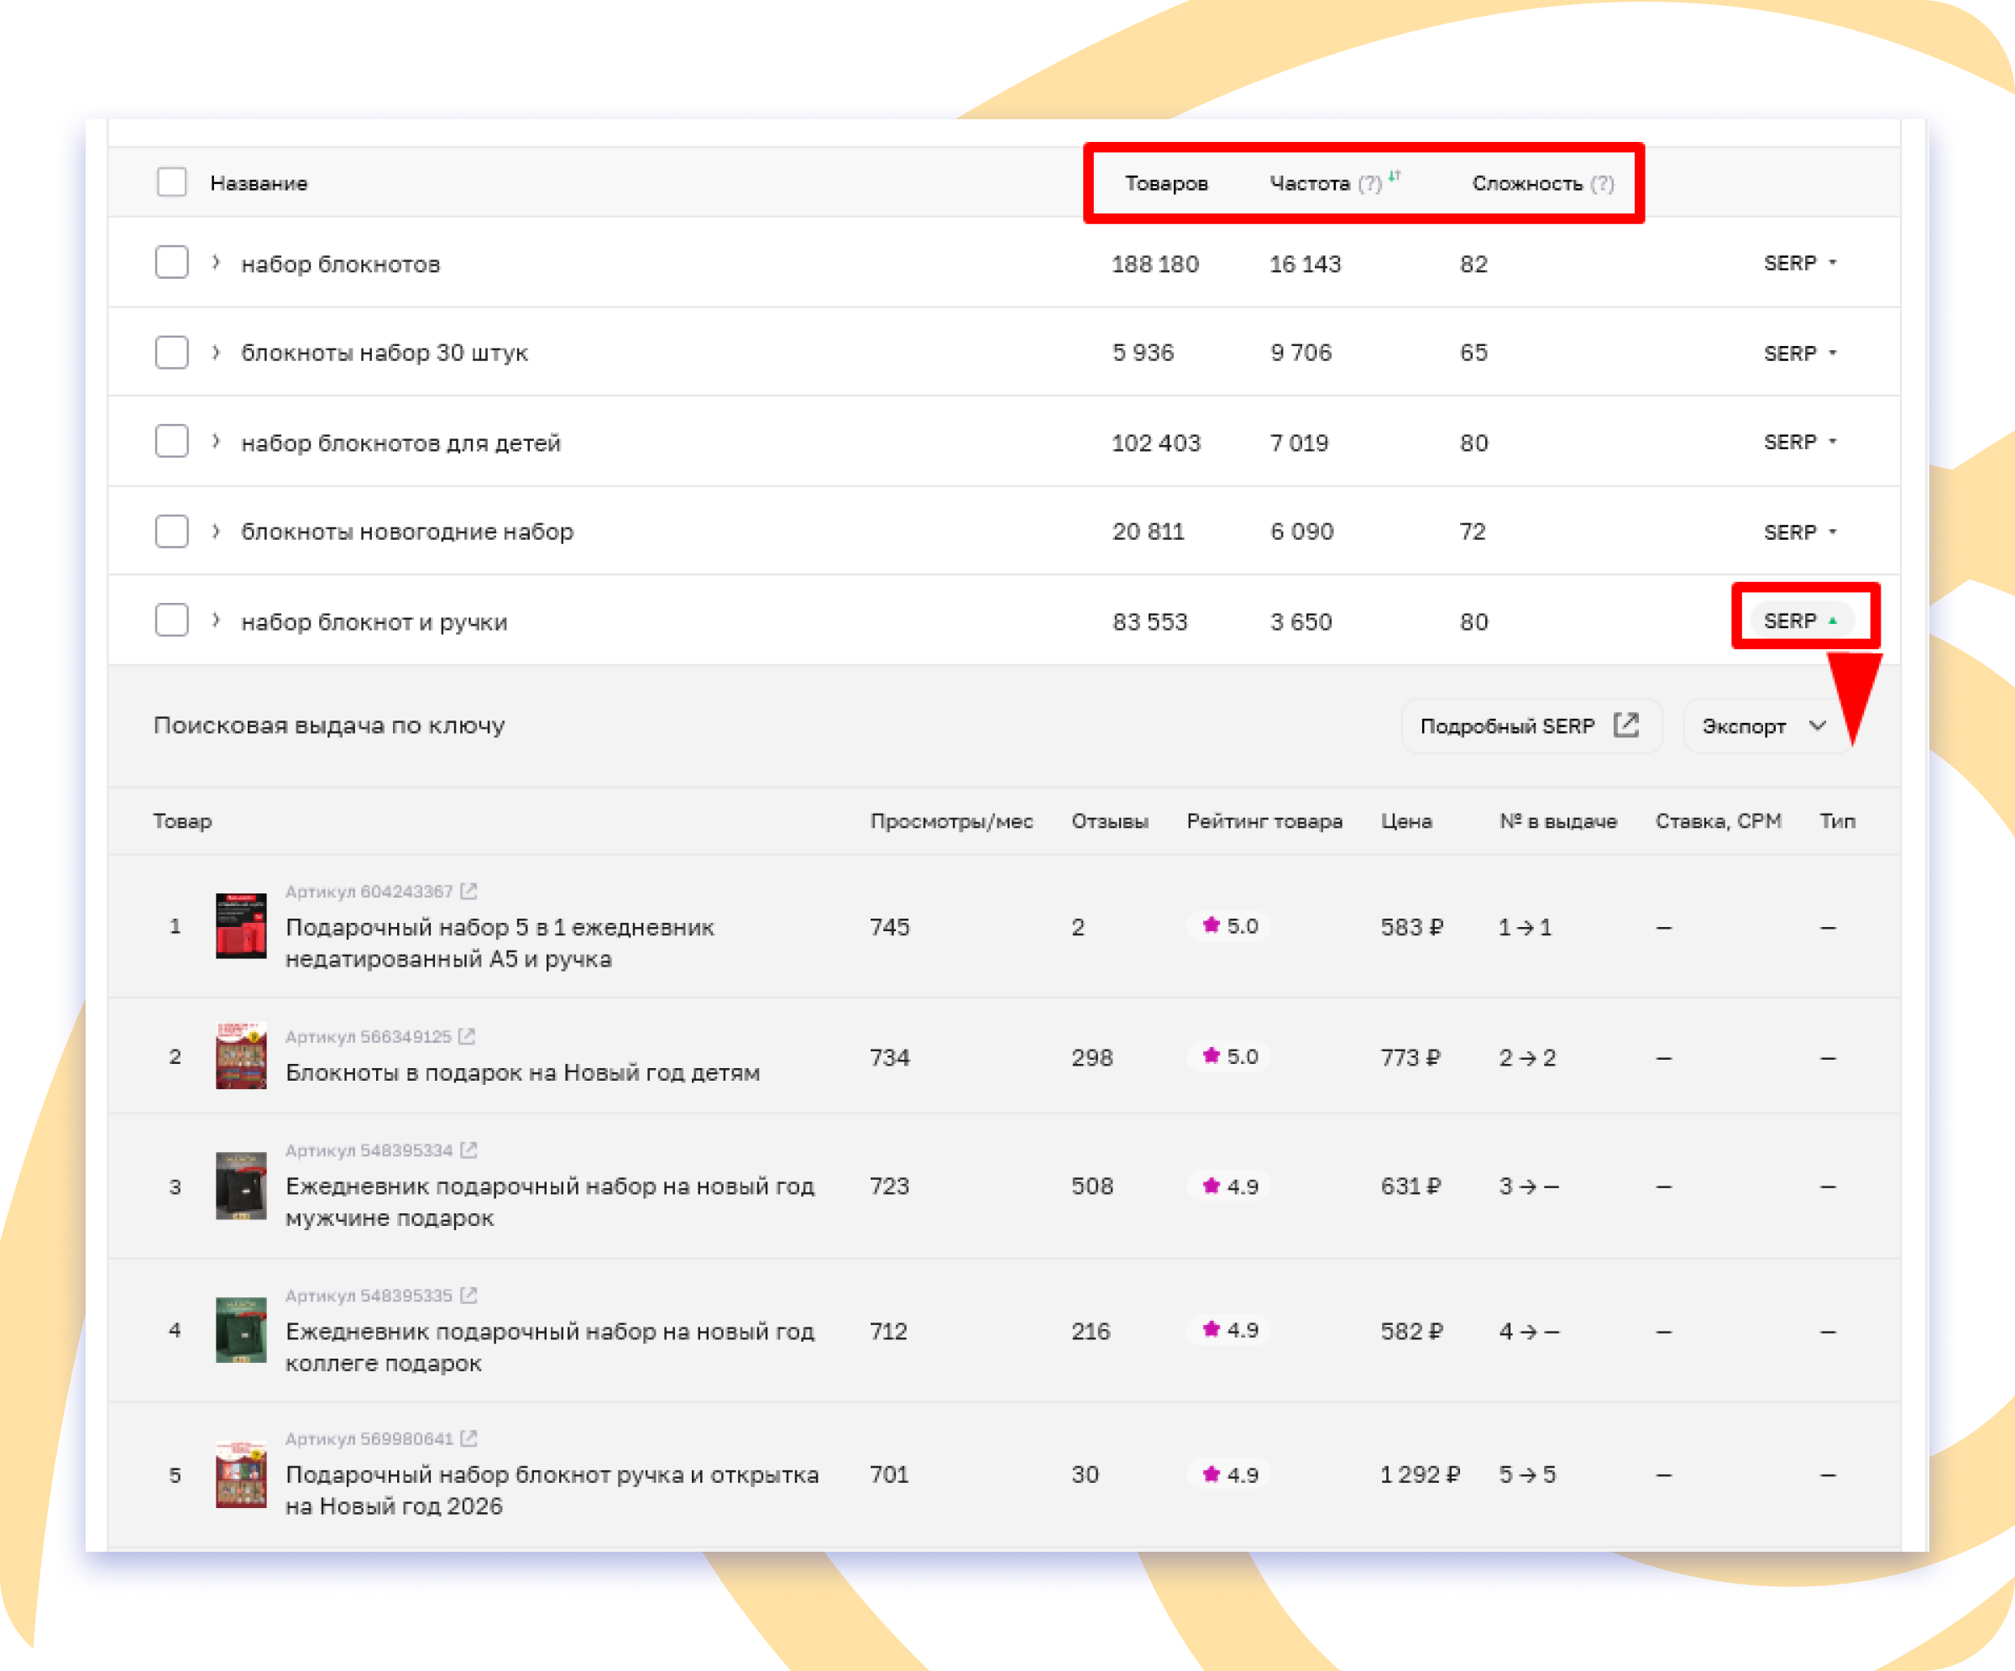
Task: Open external link for Артикул 566349125
Action: point(468,1036)
